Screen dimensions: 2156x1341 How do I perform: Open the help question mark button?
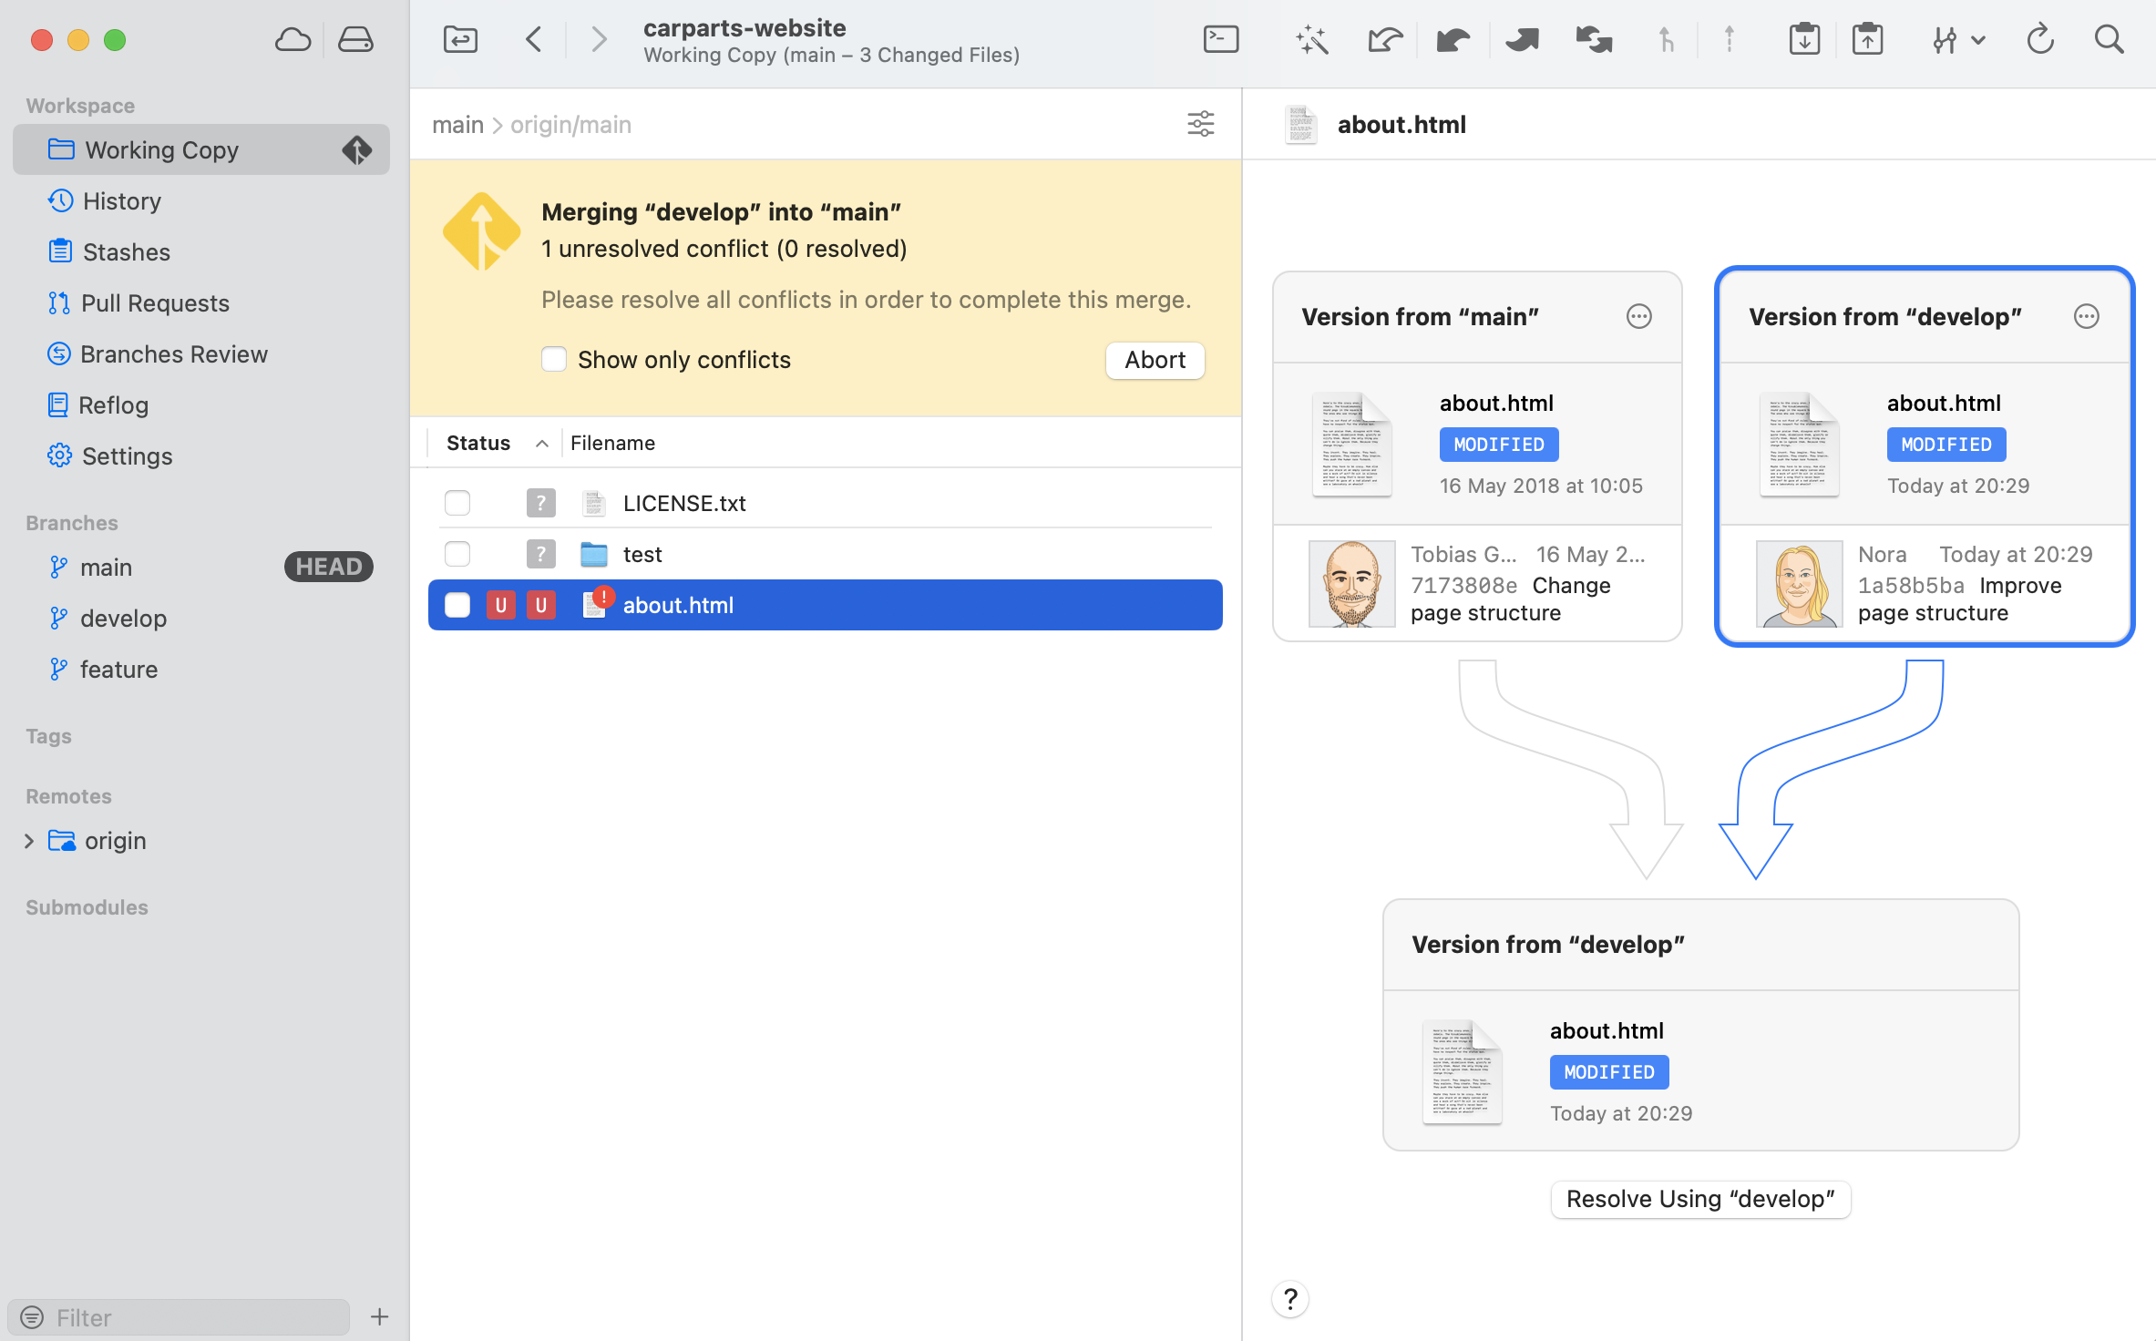(1290, 1299)
